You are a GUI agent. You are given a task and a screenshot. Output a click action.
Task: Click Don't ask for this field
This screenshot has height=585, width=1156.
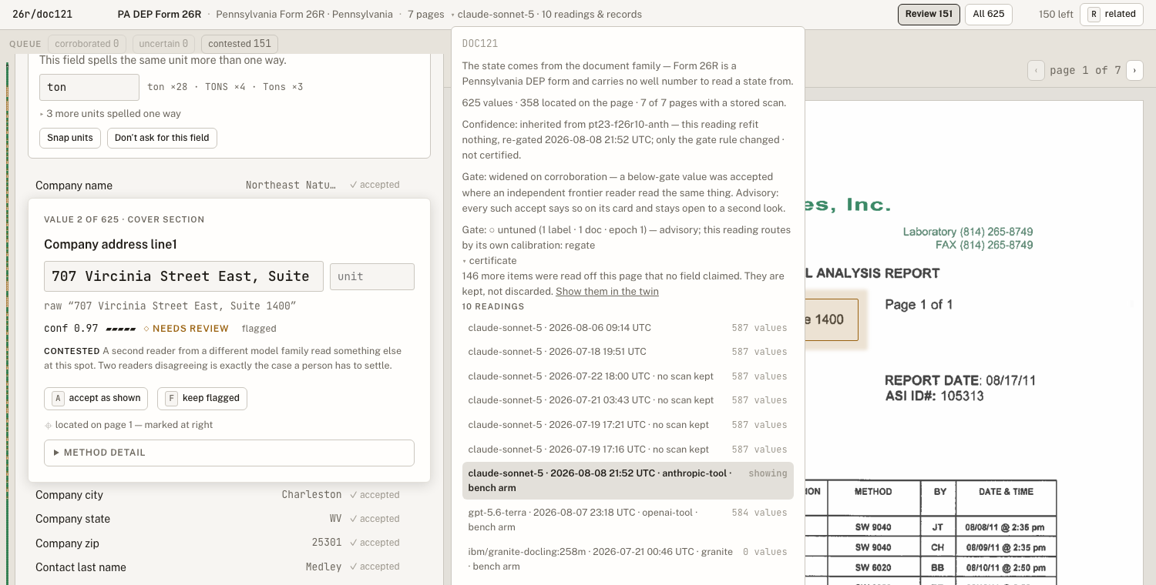(162, 138)
